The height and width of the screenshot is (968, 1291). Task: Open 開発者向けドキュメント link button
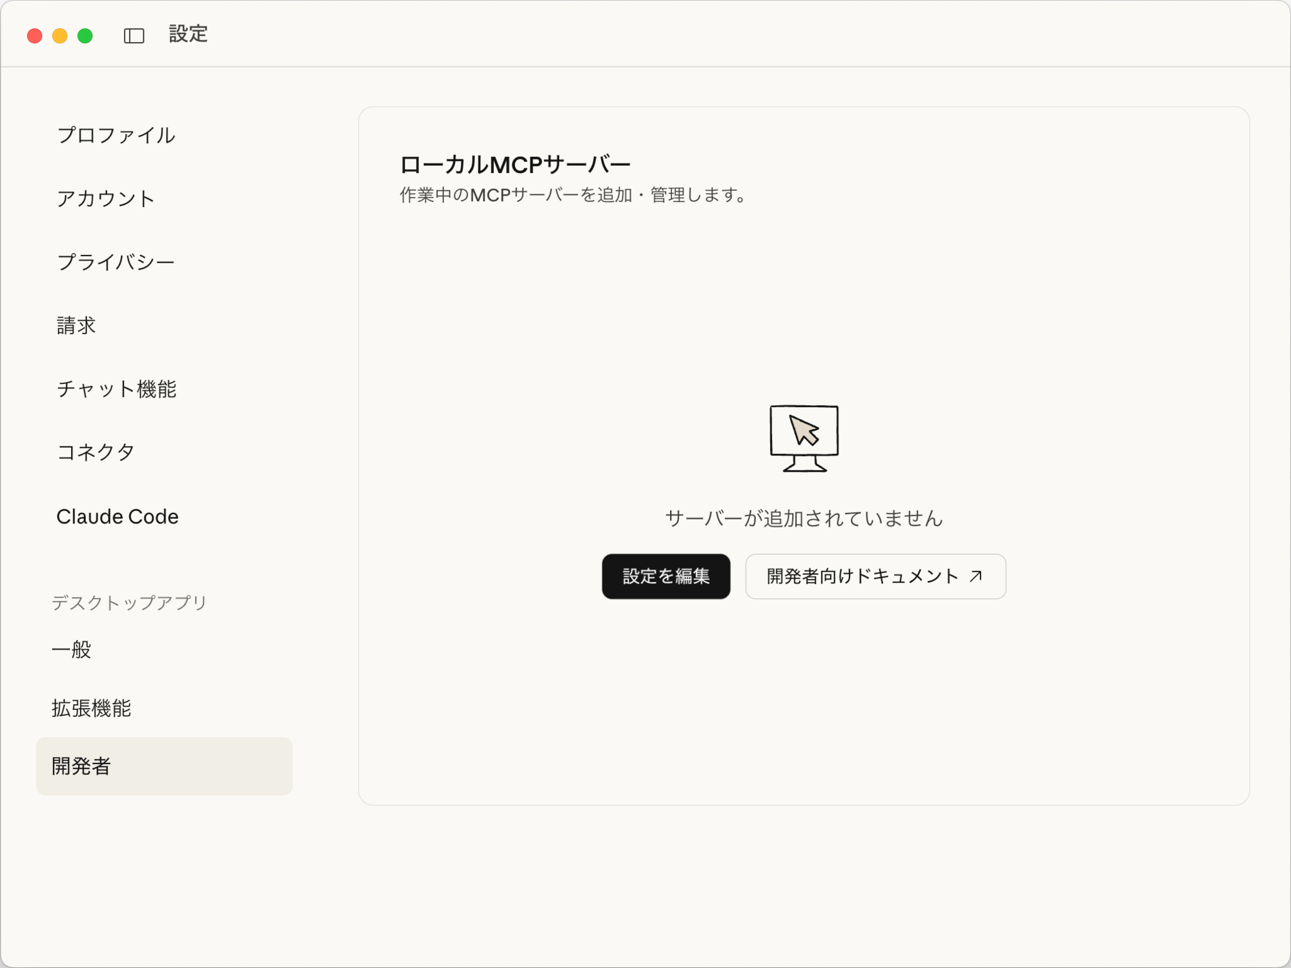(x=875, y=576)
